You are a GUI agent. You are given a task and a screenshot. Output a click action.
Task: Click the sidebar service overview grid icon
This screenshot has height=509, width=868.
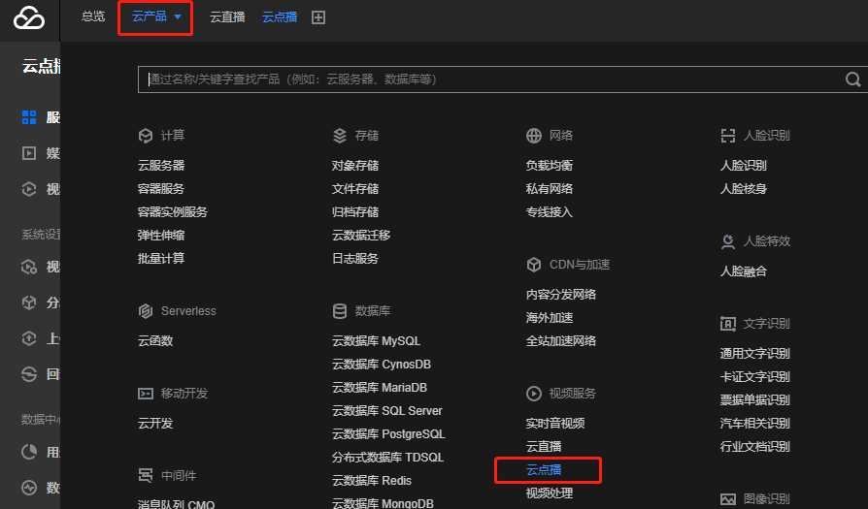(x=29, y=117)
